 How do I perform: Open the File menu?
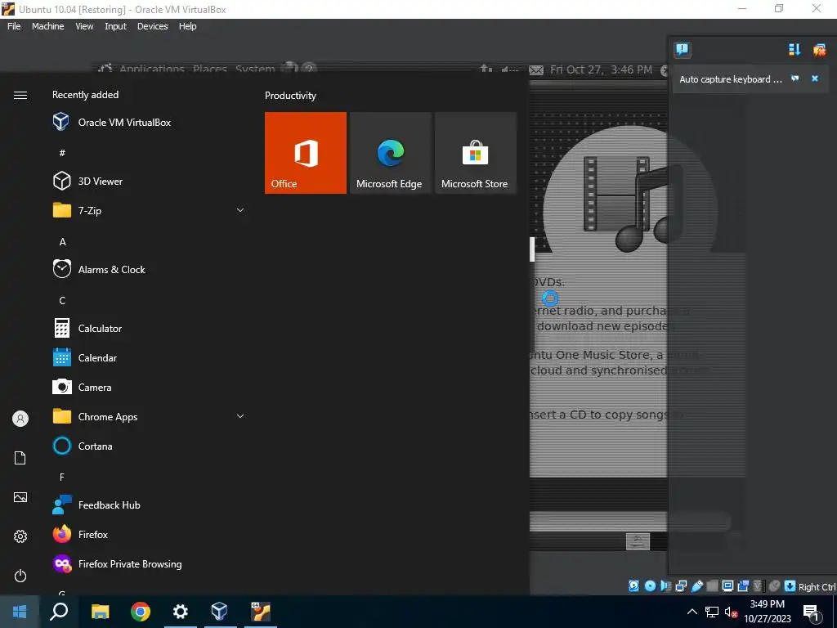(14, 26)
